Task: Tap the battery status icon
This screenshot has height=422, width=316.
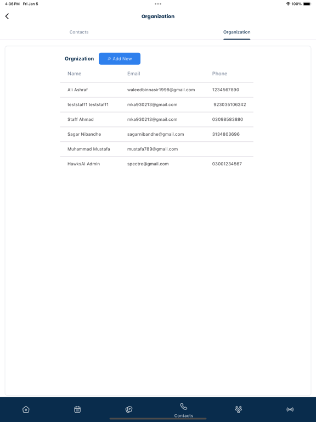Action: [x=307, y=4]
